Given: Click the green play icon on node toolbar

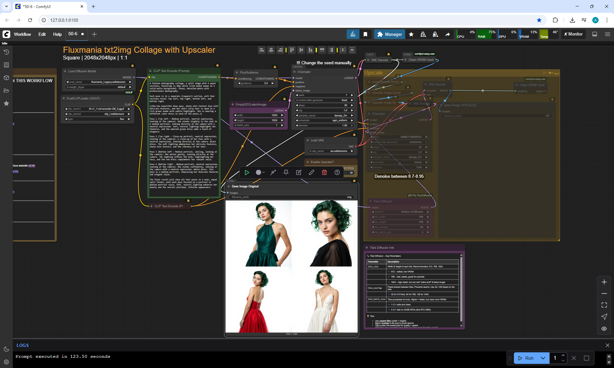Looking at the screenshot, I should [247, 173].
